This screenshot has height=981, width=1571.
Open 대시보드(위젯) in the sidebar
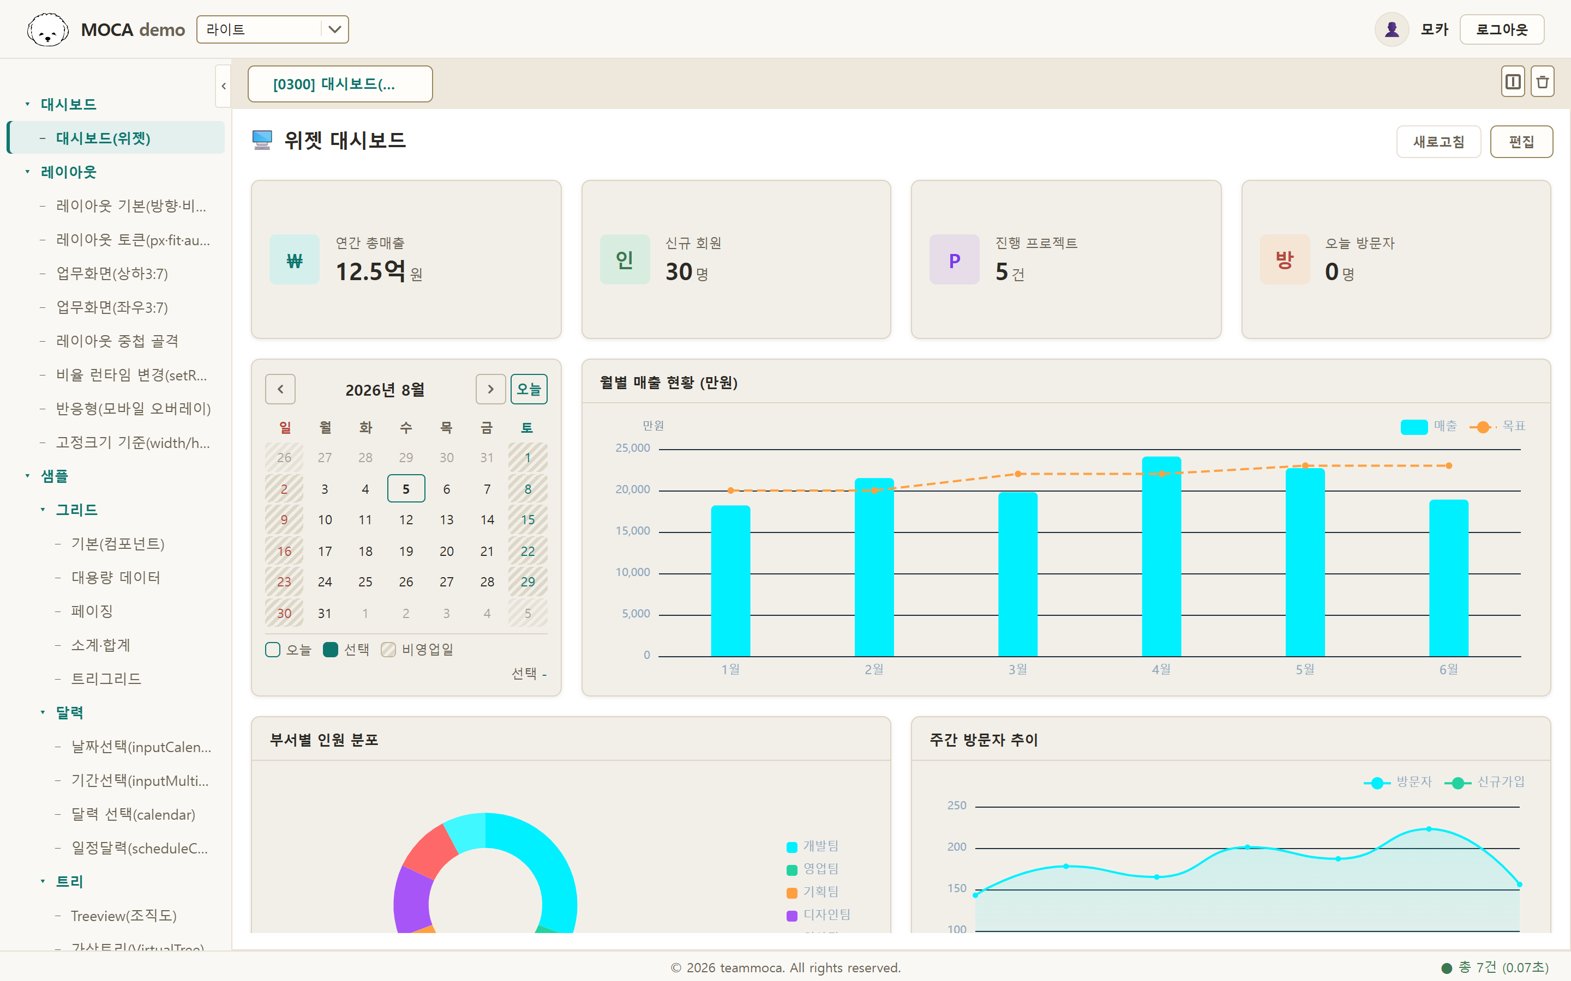[x=117, y=137]
